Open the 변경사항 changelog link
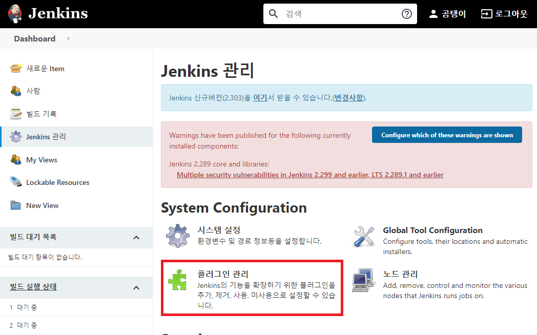Image resolution: width=537 pixels, height=335 pixels. click(x=348, y=97)
